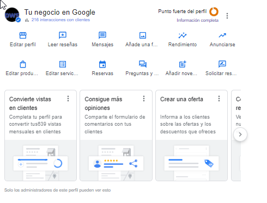The image size is (267, 203).
Task: Click the Mensajes label
Action: (102, 45)
